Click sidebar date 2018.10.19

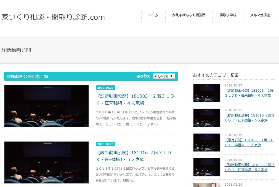233,135
